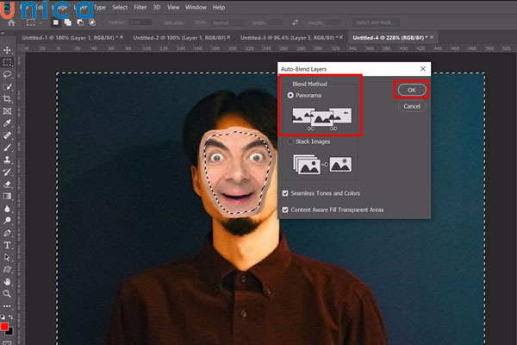Cancel the Auto-Blend Layers dialog

point(411,106)
